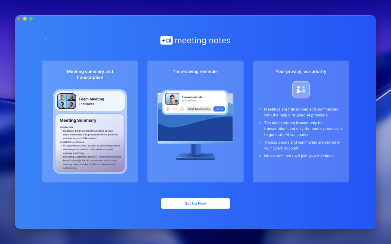391x244 pixels.
Task: Click the +ai logo badge
Action: coord(166,40)
